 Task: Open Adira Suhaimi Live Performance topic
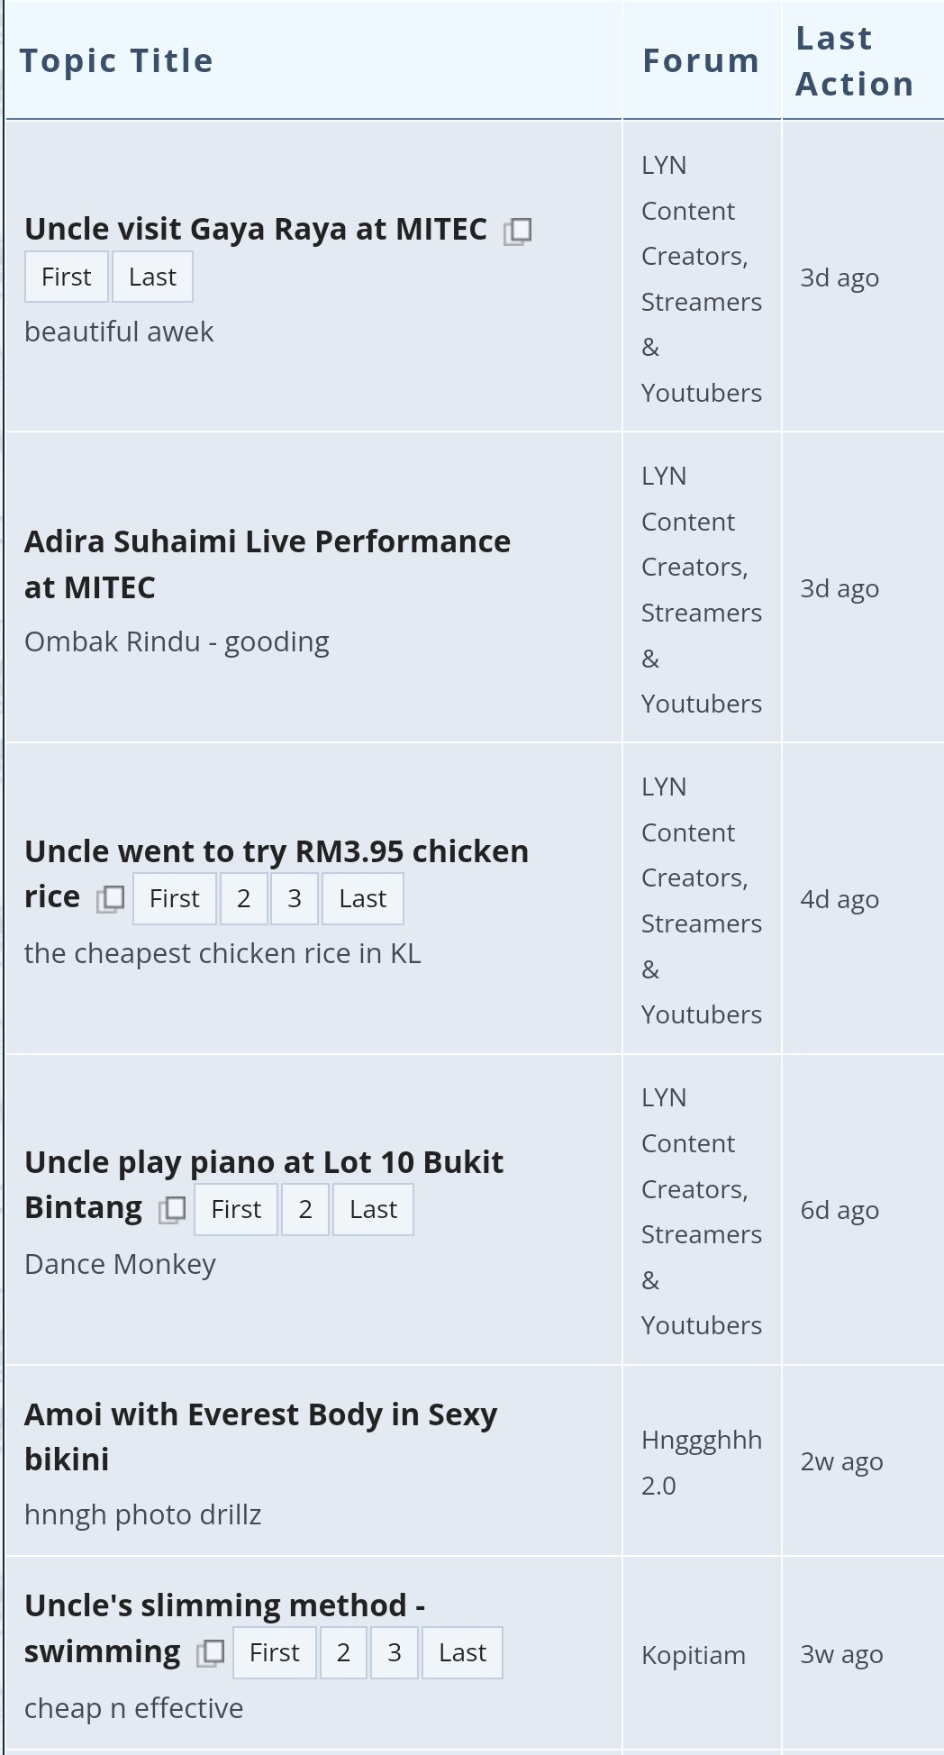(x=268, y=564)
